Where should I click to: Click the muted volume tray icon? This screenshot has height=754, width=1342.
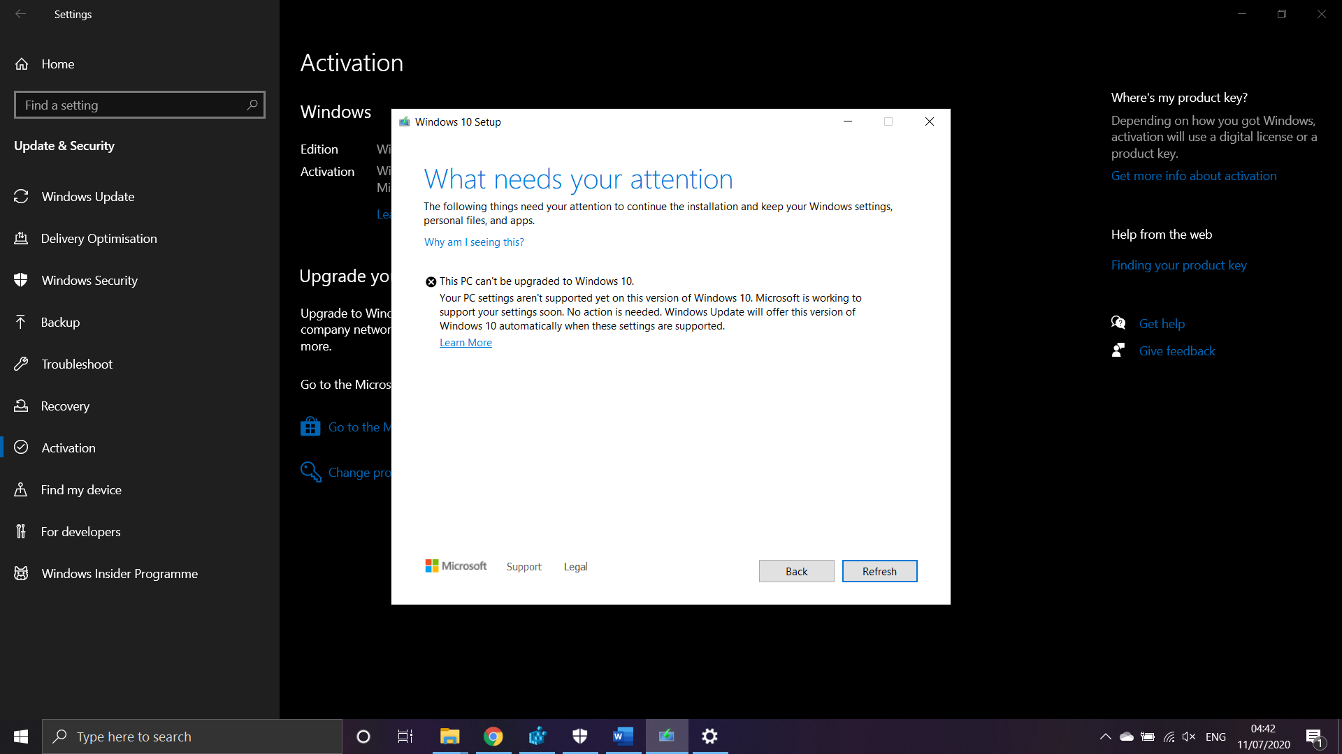tap(1189, 737)
